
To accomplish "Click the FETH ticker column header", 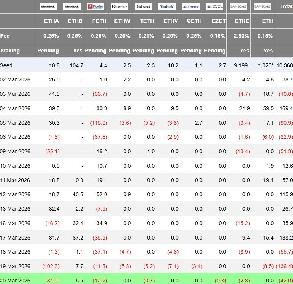I will coord(99,21).
